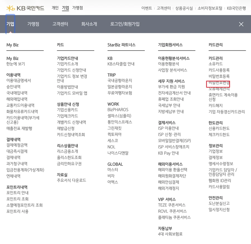Open 대금즉시결제
This screenshot has height=244, width=251.
click(17, 151)
